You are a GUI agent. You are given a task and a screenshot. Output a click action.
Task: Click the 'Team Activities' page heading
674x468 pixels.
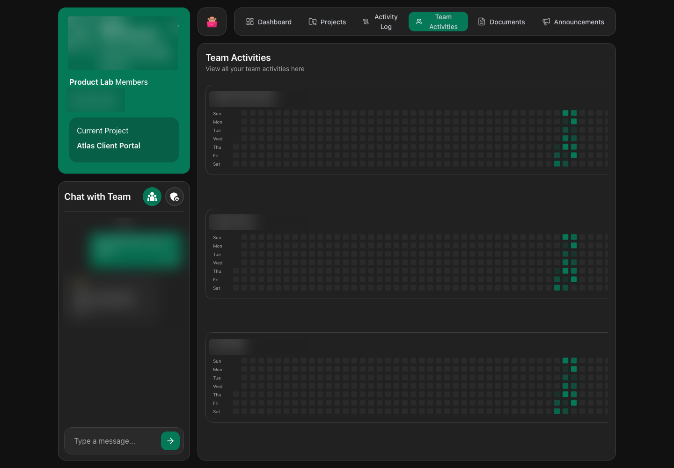tap(238, 58)
